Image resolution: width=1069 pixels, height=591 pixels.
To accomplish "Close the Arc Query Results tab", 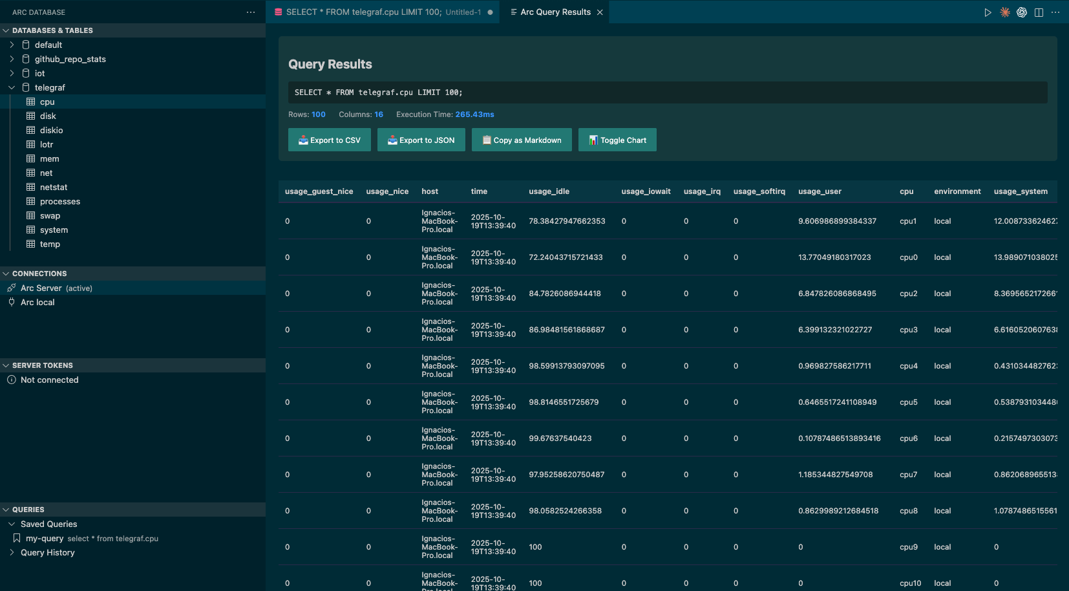I will [x=600, y=12].
